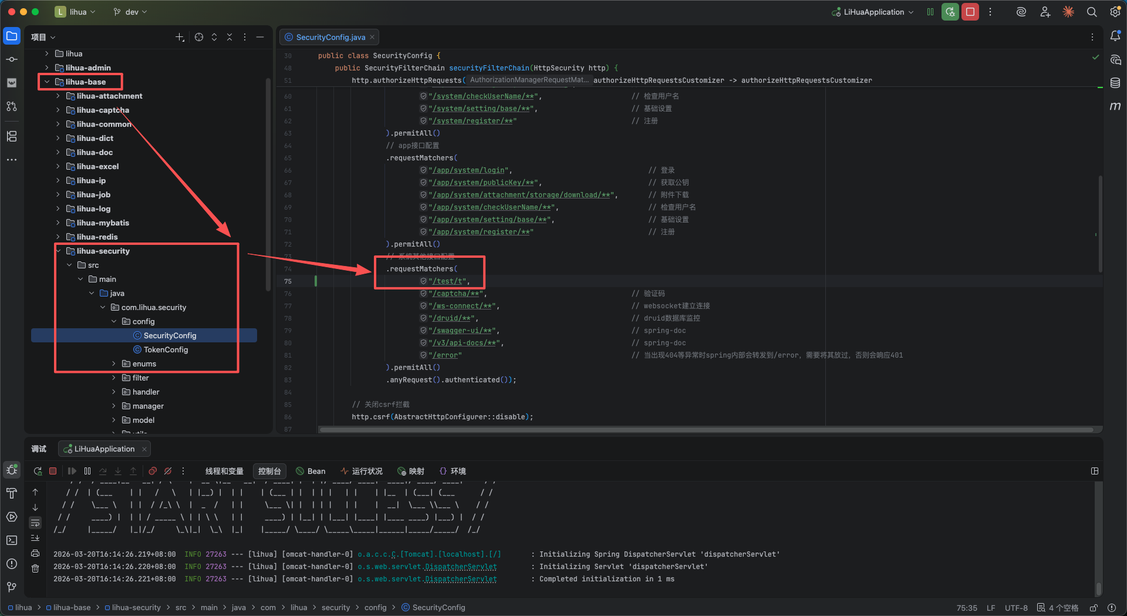Click the locate-file target icon in project panel
1127x616 pixels.
click(199, 37)
